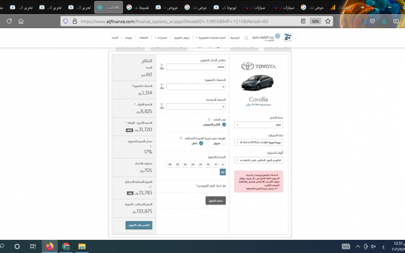The image size is (405, 253).
Task: Click the muted volume tray icon
Action: (x=374, y=246)
